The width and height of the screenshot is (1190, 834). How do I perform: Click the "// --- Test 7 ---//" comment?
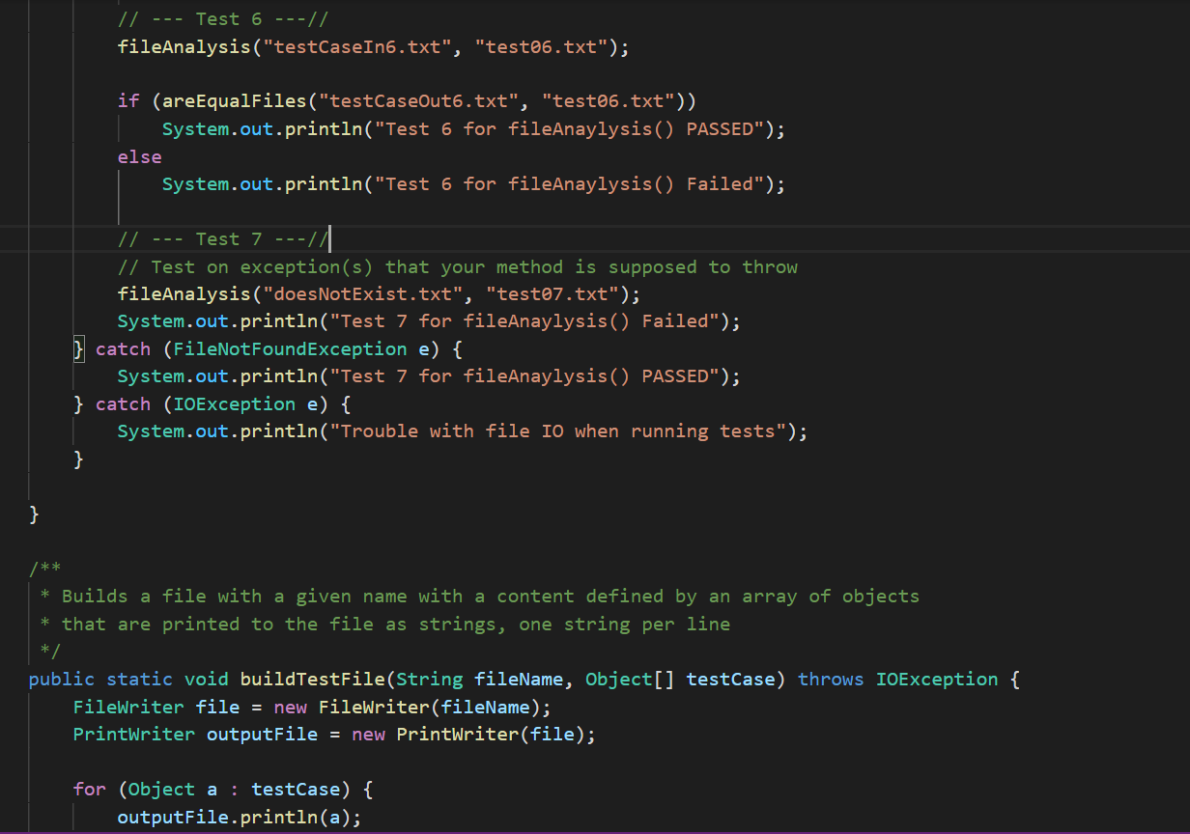[x=223, y=239]
